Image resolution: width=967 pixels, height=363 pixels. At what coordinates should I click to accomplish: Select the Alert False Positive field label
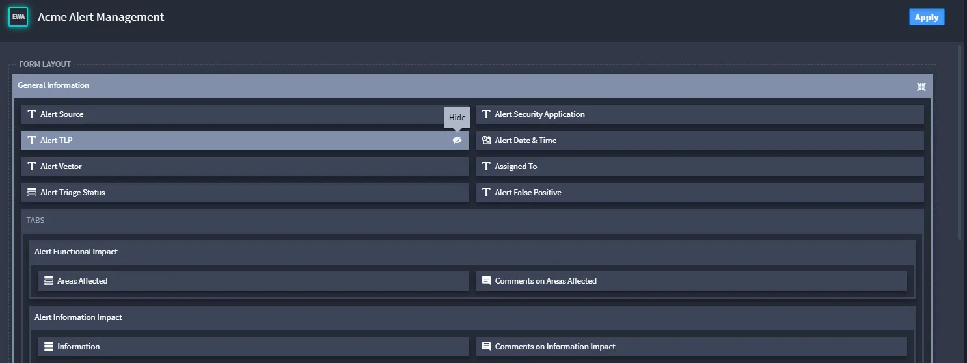(x=528, y=193)
